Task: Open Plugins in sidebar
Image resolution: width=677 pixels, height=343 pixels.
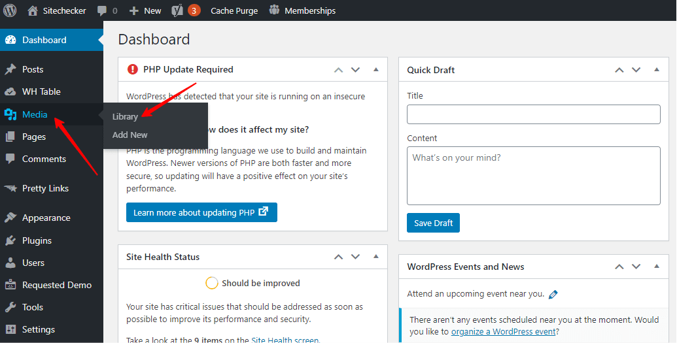Action: point(52,240)
